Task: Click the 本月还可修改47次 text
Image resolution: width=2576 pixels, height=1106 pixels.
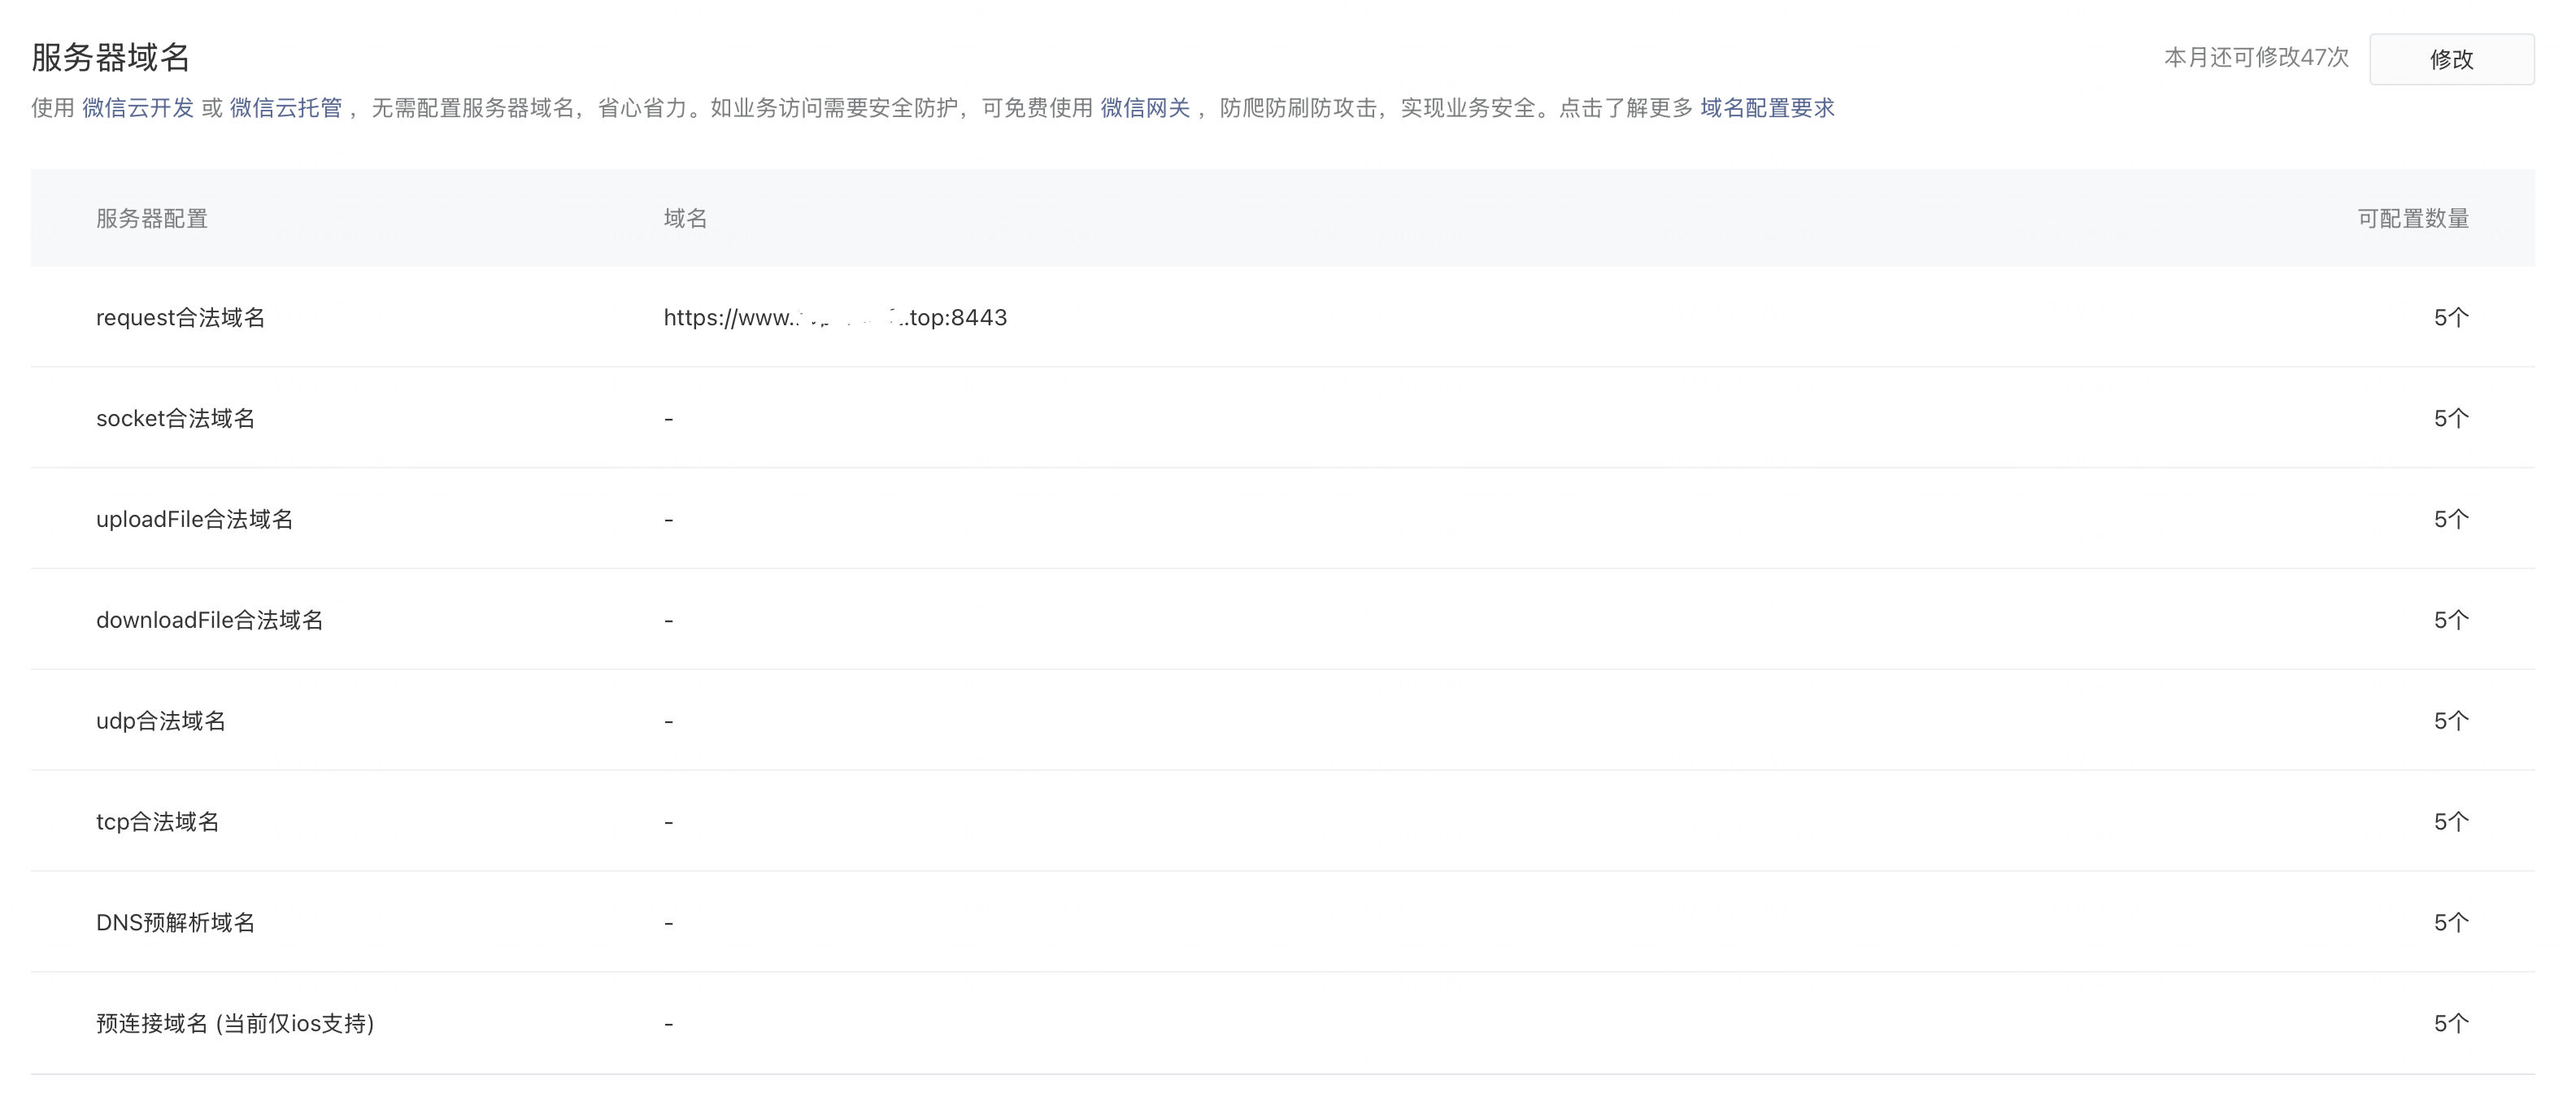Action: pos(2256,58)
